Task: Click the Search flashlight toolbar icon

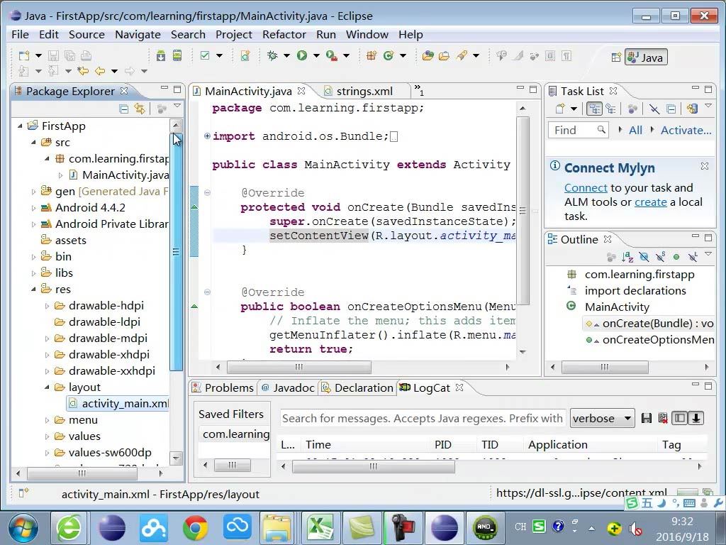Action: pos(461,56)
